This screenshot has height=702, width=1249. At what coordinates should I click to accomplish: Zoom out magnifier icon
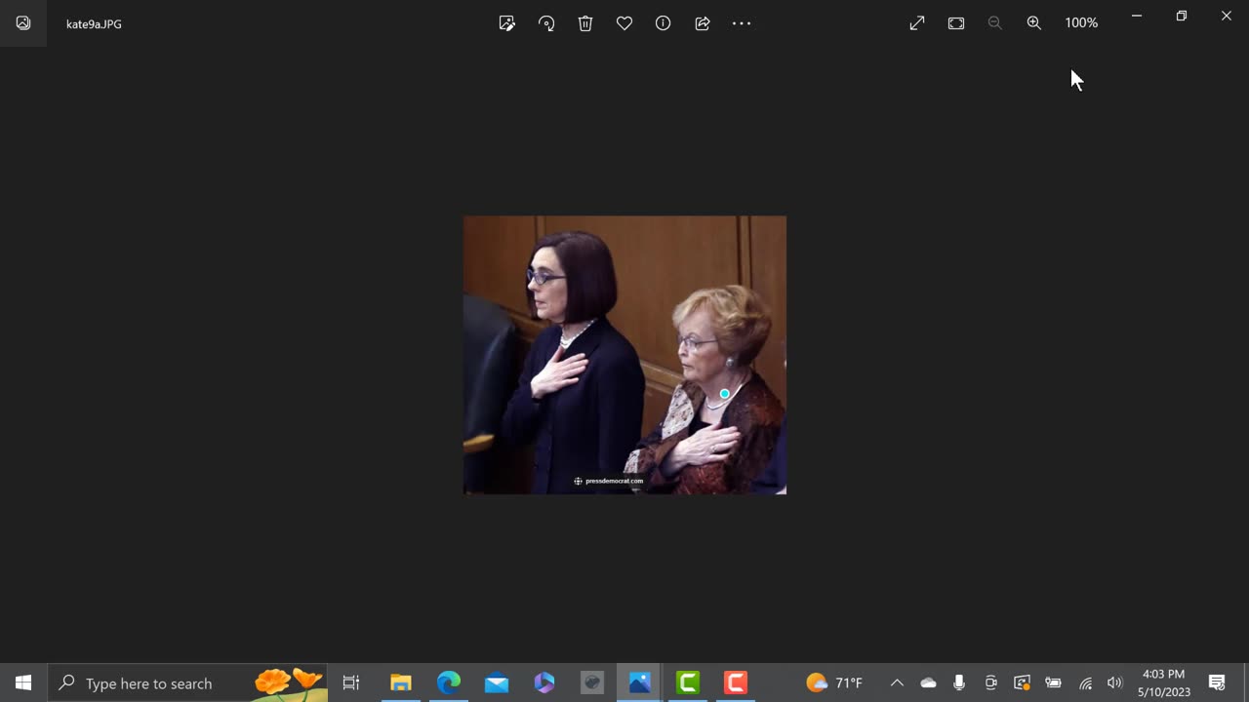[995, 23]
